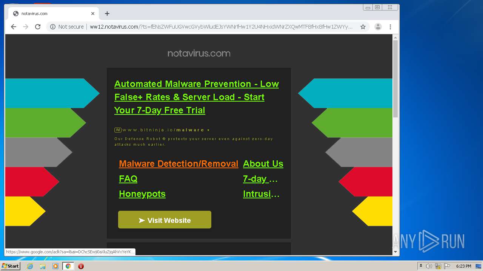Open the www.bitninja.io/malware ad URL
483x271 pixels.
click(163, 130)
